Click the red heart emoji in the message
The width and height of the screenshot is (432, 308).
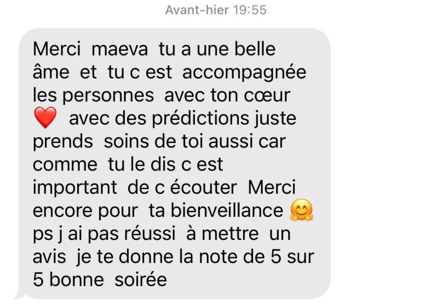pos(46,118)
